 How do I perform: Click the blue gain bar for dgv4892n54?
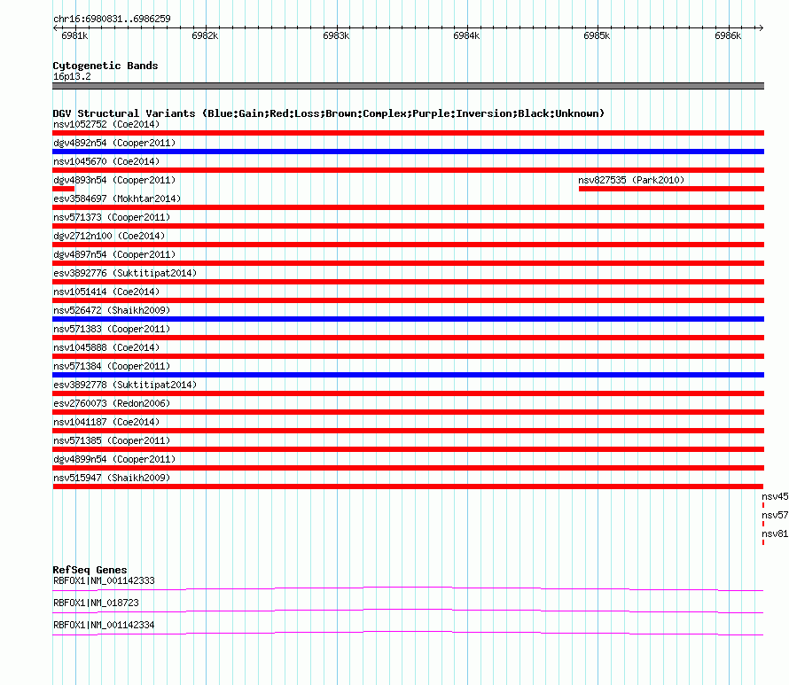408,152
